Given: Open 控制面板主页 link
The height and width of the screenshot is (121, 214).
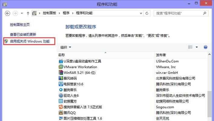Looking at the screenshot, I should [20, 25].
